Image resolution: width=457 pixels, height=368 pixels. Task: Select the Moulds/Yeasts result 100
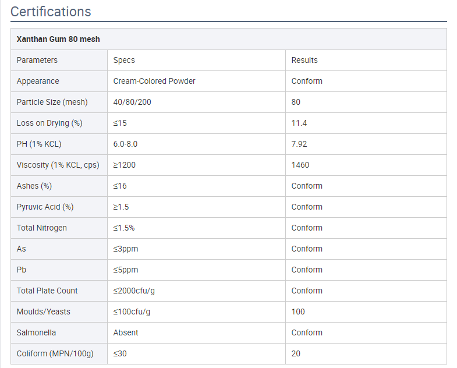tap(298, 312)
